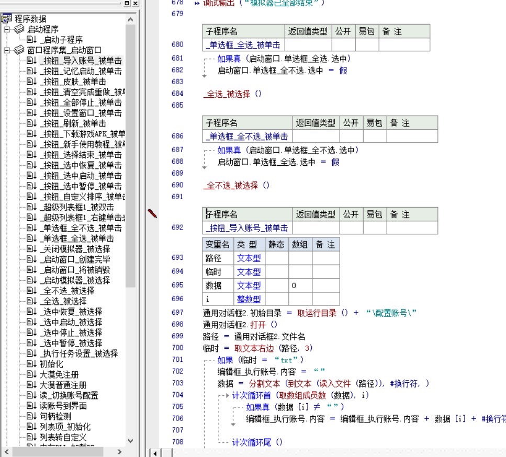This screenshot has width=506, height=457.
Task: Open _按钮_选中恢复_被单击 subroutine
Action: [x=81, y=165]
